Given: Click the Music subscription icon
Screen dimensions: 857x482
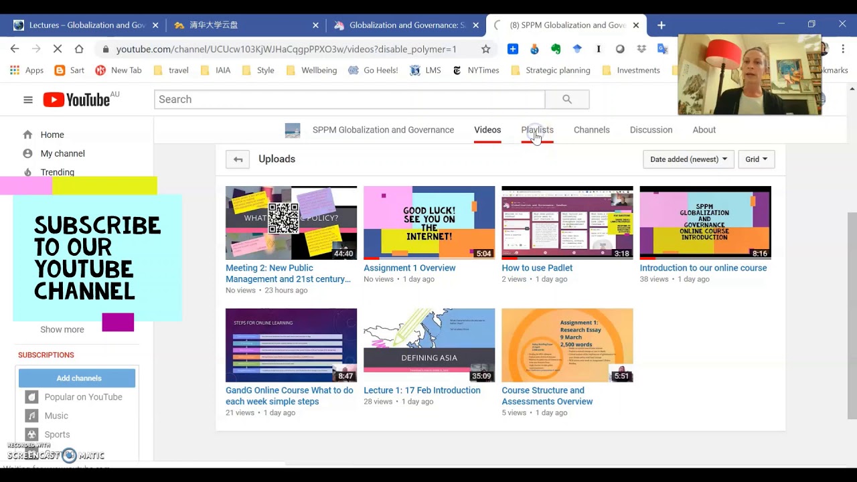Looking at the screenshot, I should [x=31, y=416].
